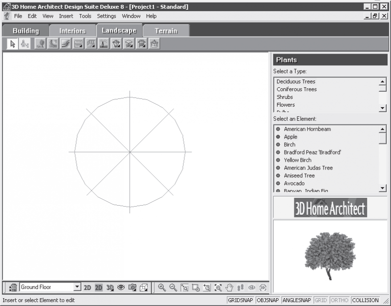This screenshot has width=391, height=306.
Task: Toggle GRIDSNAP in the status bar
Action: [240, 300]
